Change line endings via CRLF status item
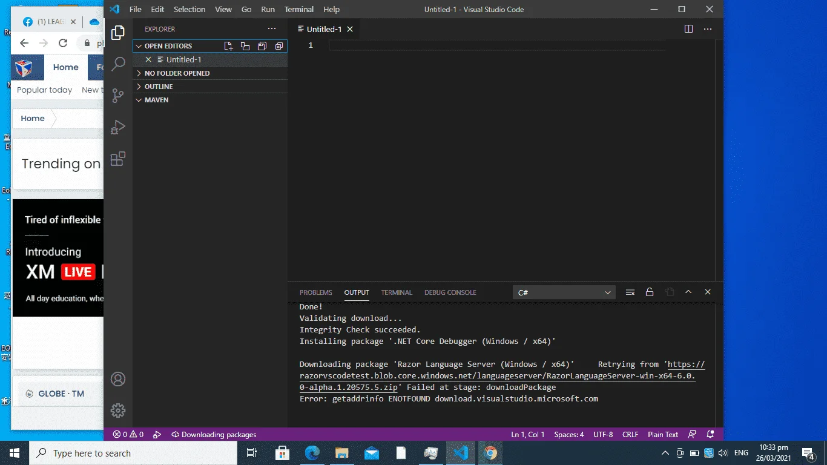The width and height of the screenshot is (827, 465). click(x=630, y=434)
